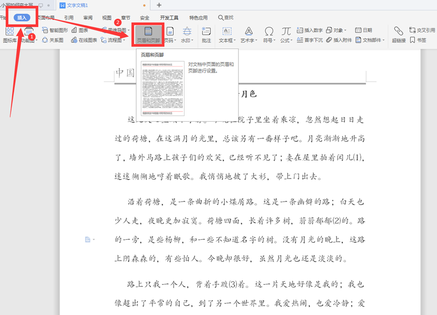Click the line starting 少人走
The width and height of the screenshot is (437, 315).
point(240,221)
